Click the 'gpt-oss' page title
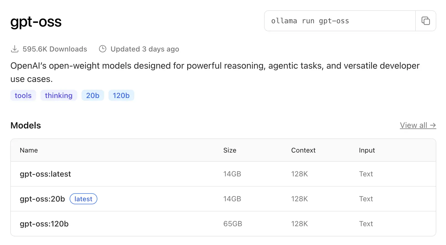 (36, 22)
